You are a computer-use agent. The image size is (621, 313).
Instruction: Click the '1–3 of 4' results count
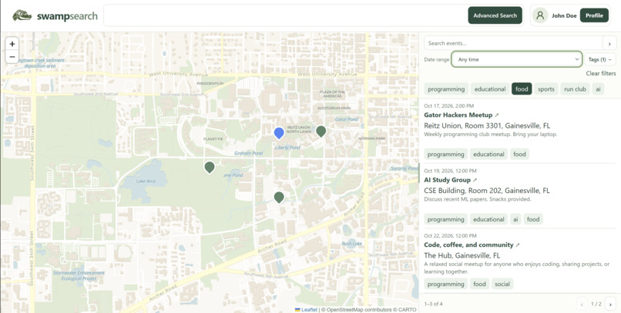433,304
